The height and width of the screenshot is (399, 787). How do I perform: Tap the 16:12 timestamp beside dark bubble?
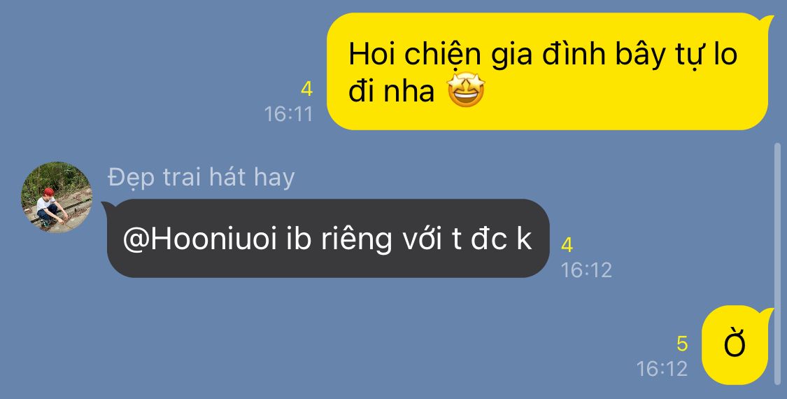(586, 270)
